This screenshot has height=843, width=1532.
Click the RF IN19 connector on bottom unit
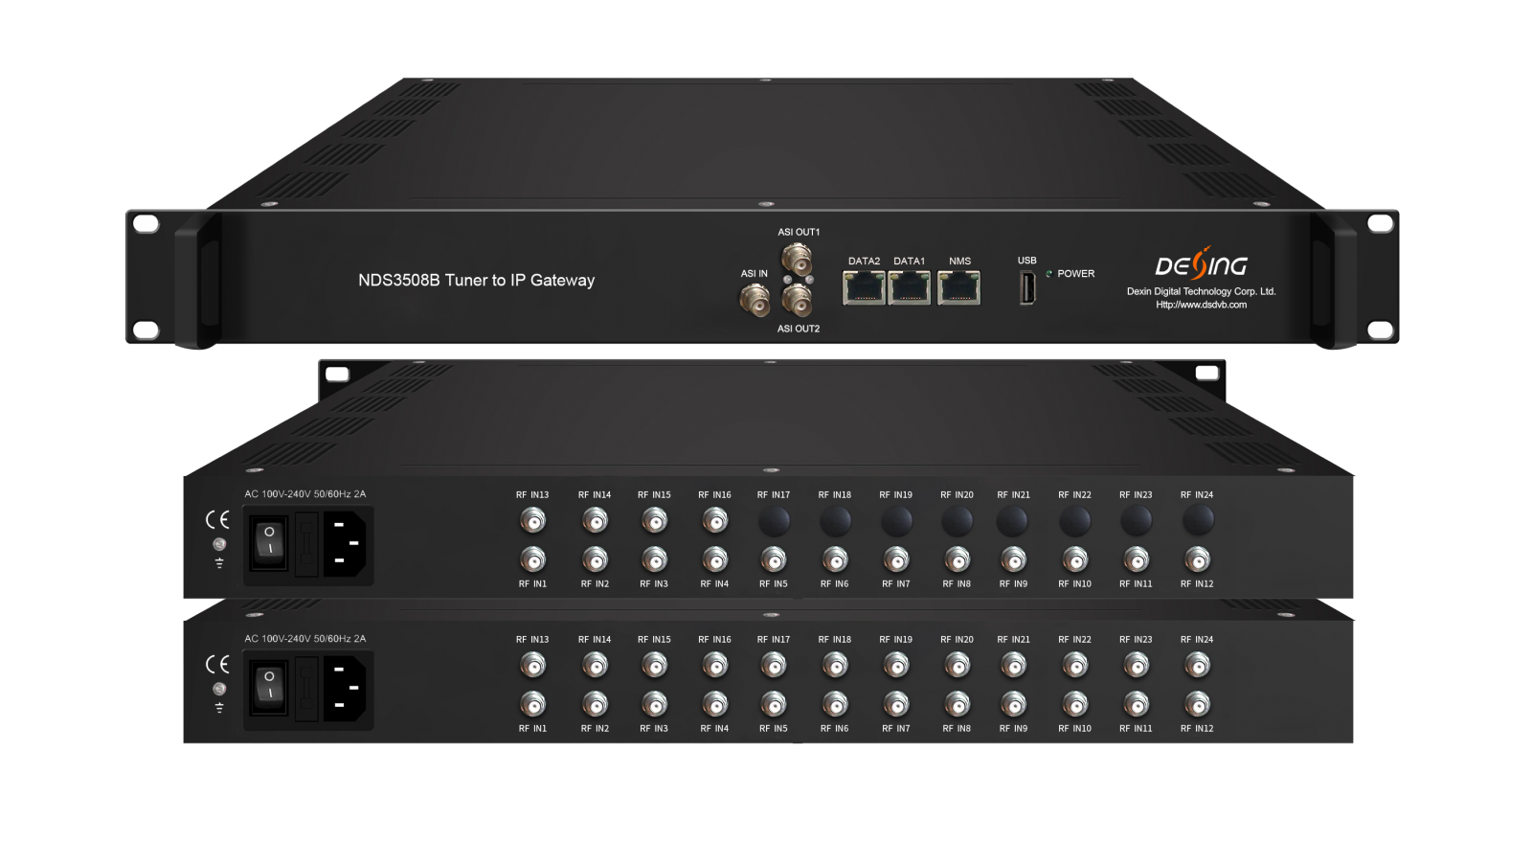tap(896, 665)
